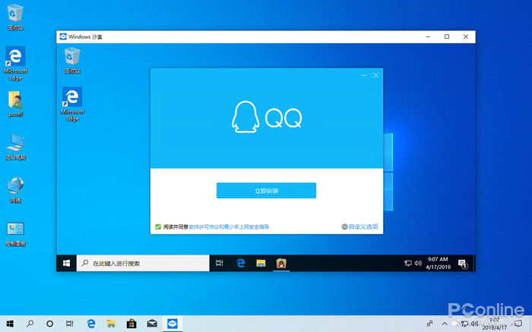Select the QQ installer icon in sandbox taskbar

tap(280, 264)
